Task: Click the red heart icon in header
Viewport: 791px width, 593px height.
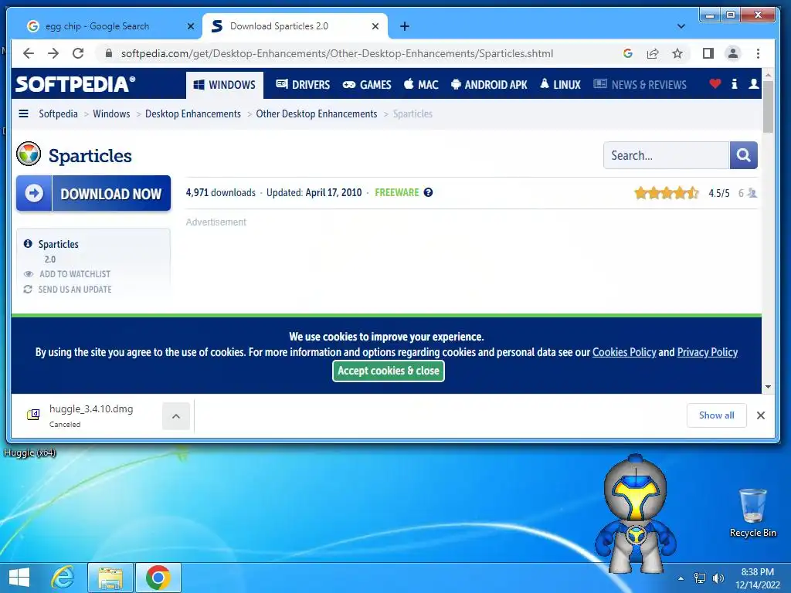Action: (715, 83)
